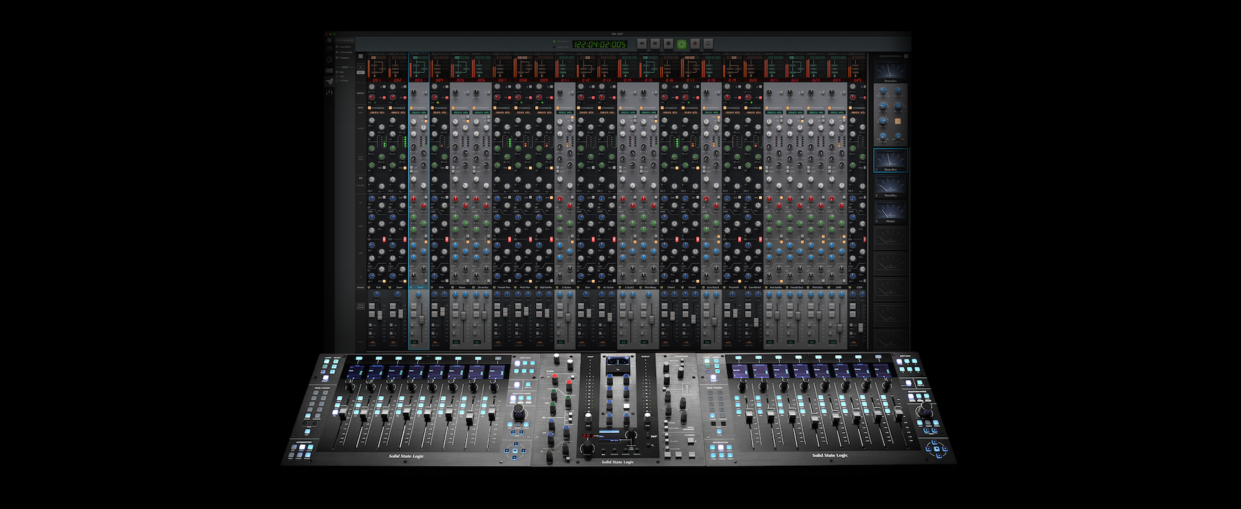Viewport: 1241px width, 509px height.
Task: Click the 122:04:02:005 timecode display
Action: click(600, 45)
